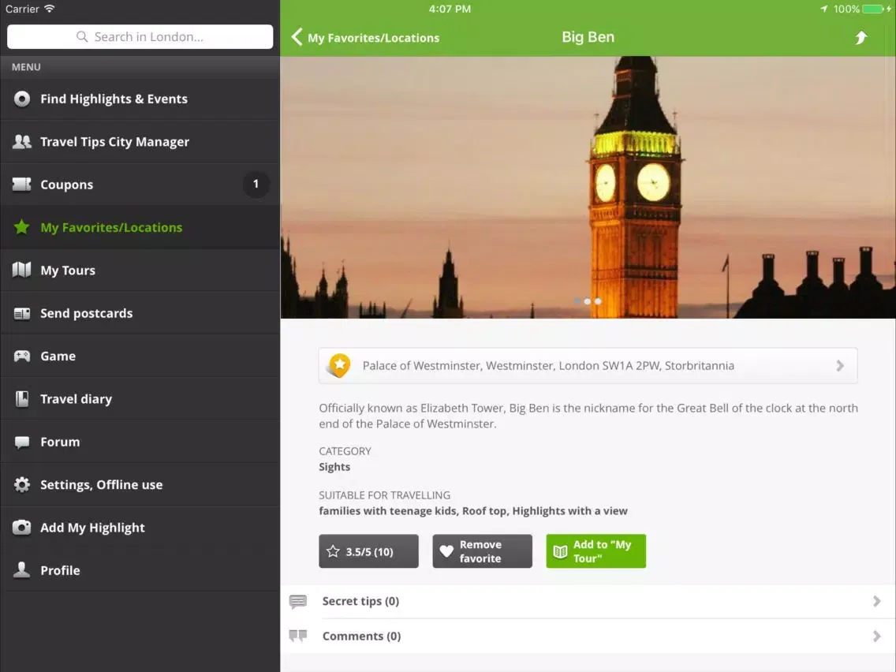Click the search magnifier icon
Viewport: 896px width, 672px height.
[82, 36]
